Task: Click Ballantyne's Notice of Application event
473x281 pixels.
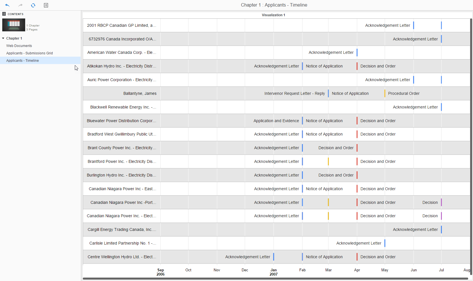Action: pyautogui.click(x=350, y=93)
